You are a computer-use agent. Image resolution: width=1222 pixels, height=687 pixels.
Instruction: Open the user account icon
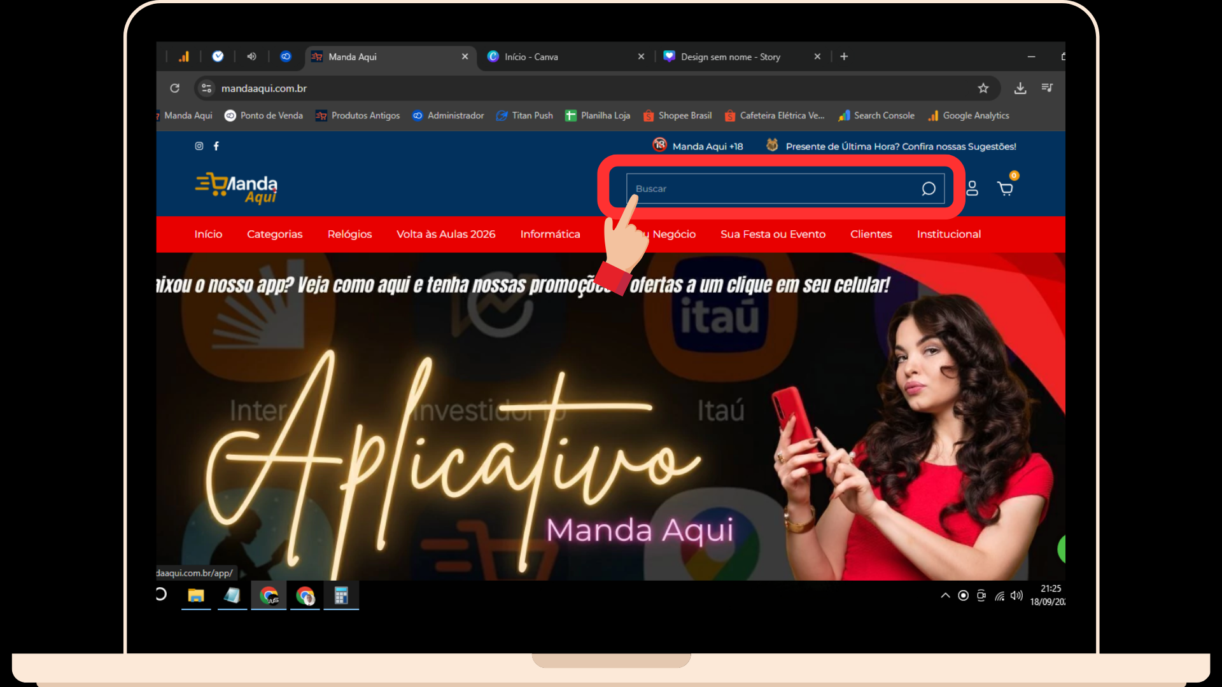(x=972, y=188)
